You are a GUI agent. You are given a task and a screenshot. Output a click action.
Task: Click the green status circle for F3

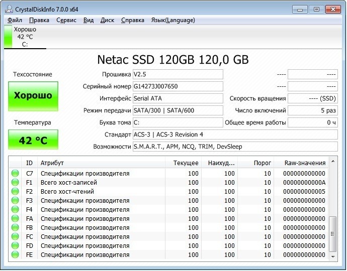[15, 201]
